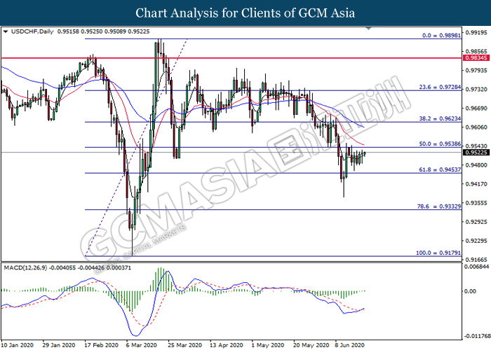The height and width of the screenshot is (350, 491).
Task: Click the Fibonacci label 78.6 = 0.93329
Action: coord(439,206)
